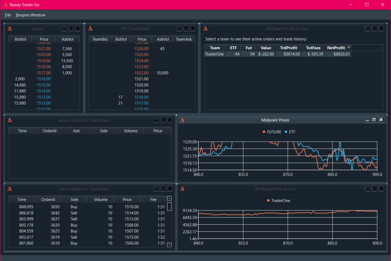Click the orange FUTURE legend color square
This screenshot has height=261, width=391.
tap(264, 132)
